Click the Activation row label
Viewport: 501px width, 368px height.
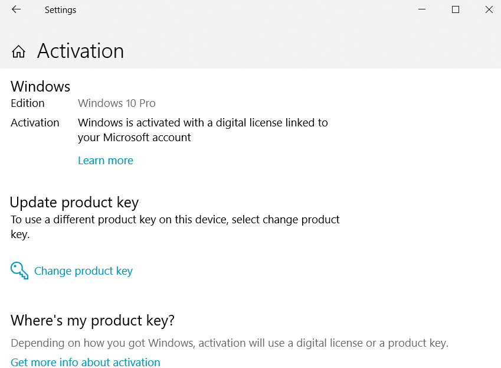(x=35, y=122)
